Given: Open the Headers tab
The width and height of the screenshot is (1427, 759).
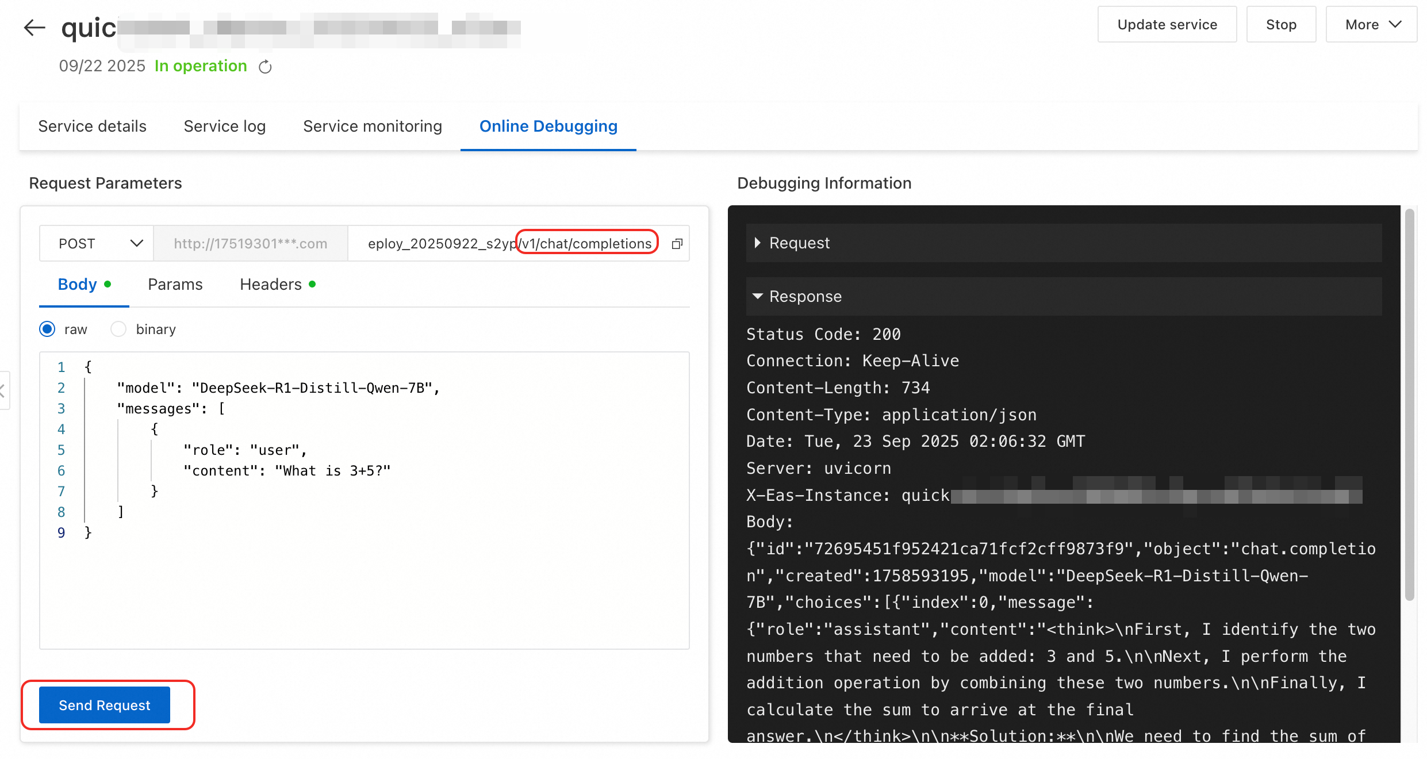Looking at the screenshot, I should pos(271,285).
